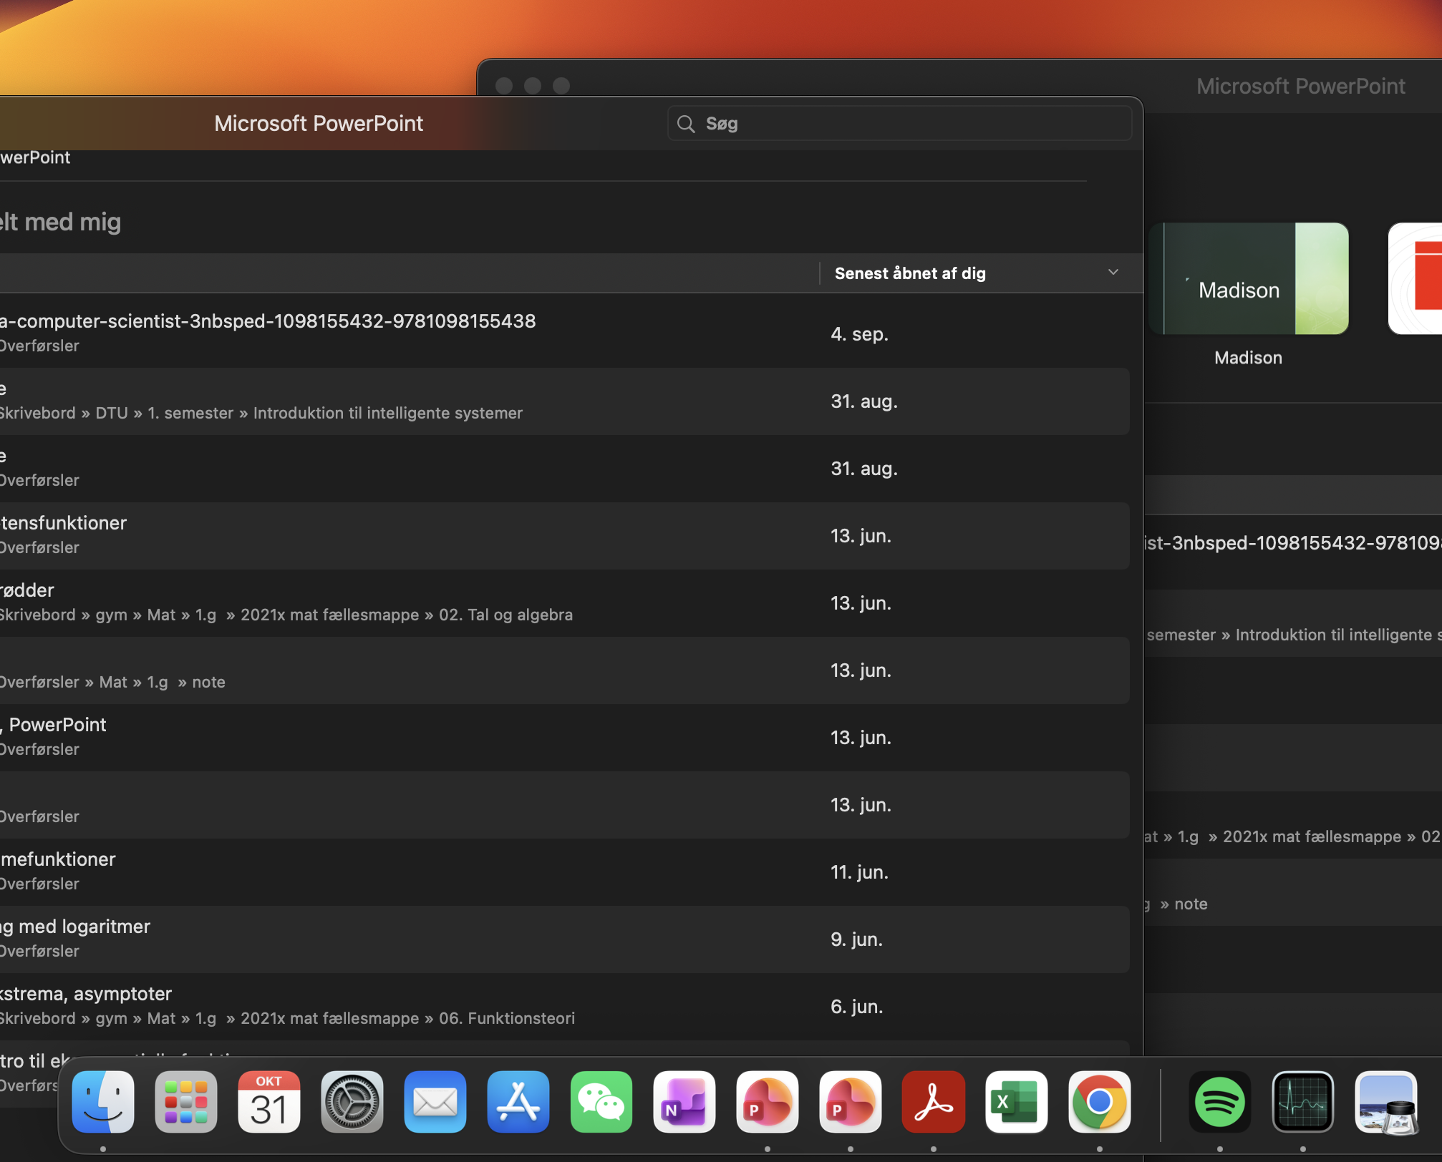Screen dimensions: 1442x1162
Task: Open Finder from the Dock
Action: pos(103,1102)
